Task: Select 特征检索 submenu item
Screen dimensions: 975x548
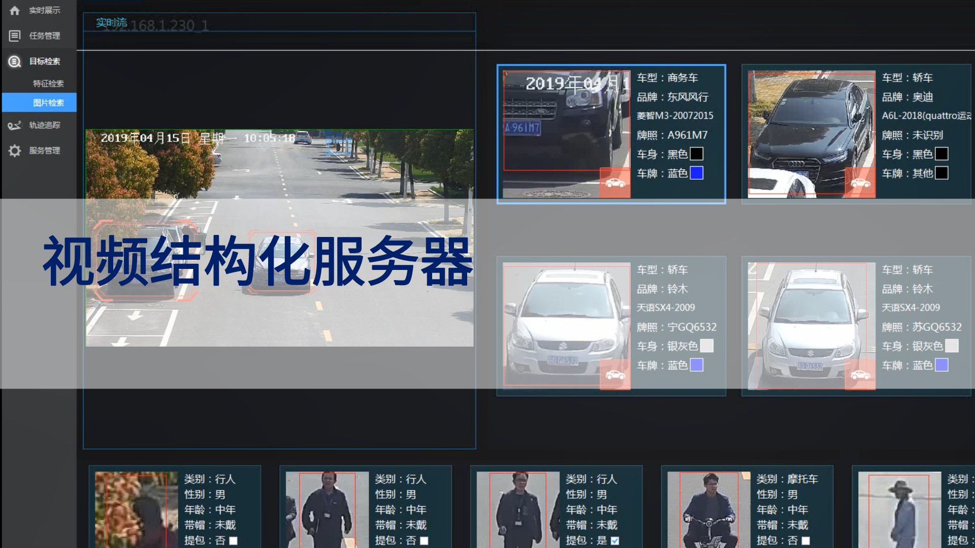Action: click(x=48, y=84)
